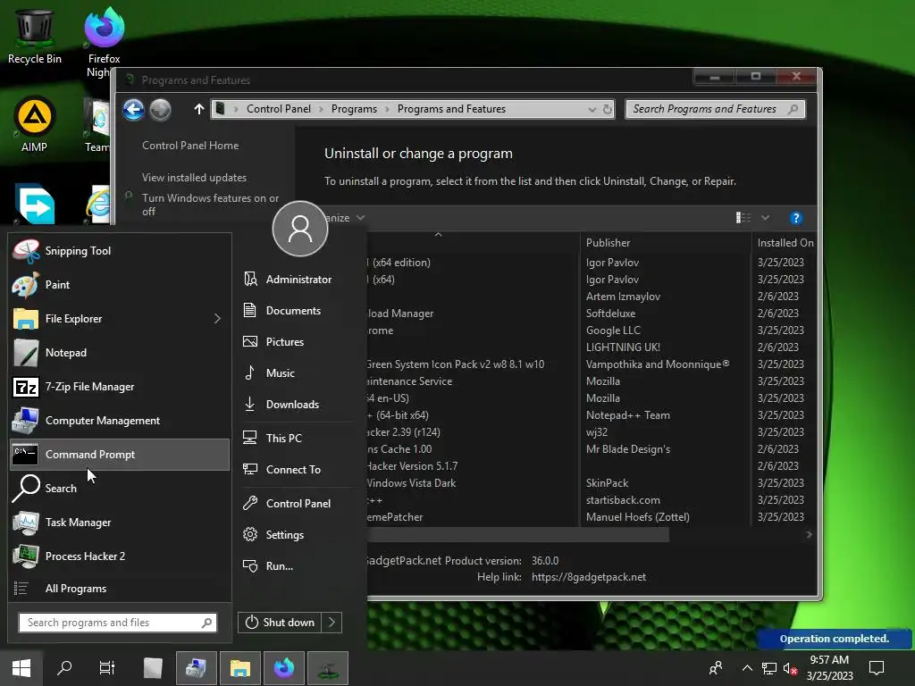Click the horizontal scrollbar in program list
The image size is (915, 686).
click(517, 534)
